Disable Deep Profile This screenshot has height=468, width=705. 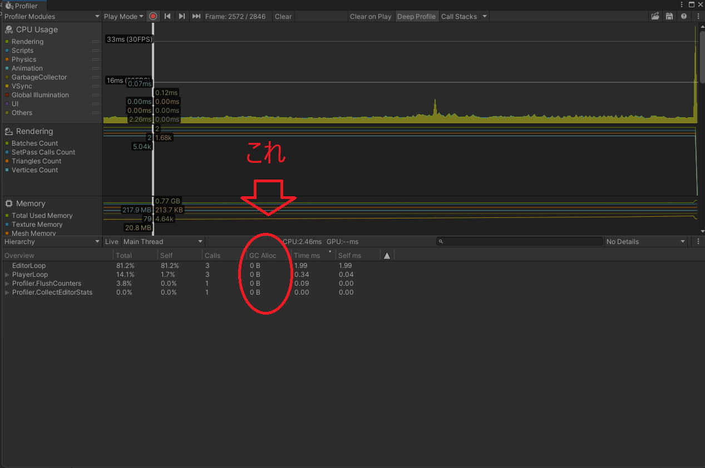(x=417, y=16)
